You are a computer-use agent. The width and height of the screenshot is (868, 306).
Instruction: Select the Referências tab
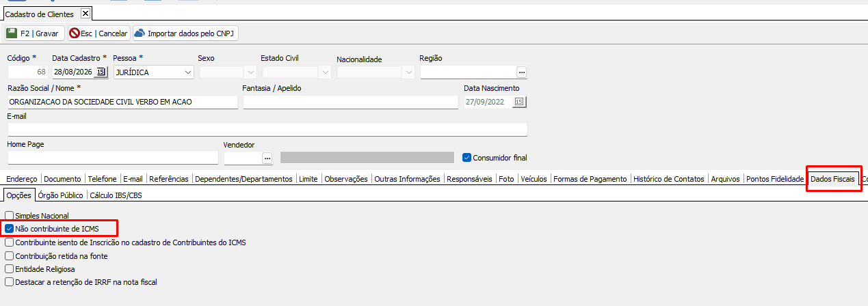click(x=168, y=179)
